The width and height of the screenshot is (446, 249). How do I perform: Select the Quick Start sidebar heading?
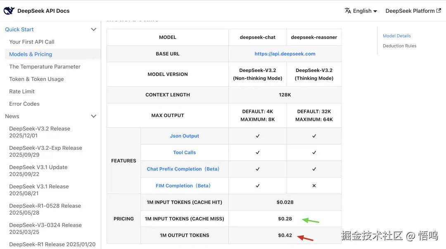(x=19, y=29)
